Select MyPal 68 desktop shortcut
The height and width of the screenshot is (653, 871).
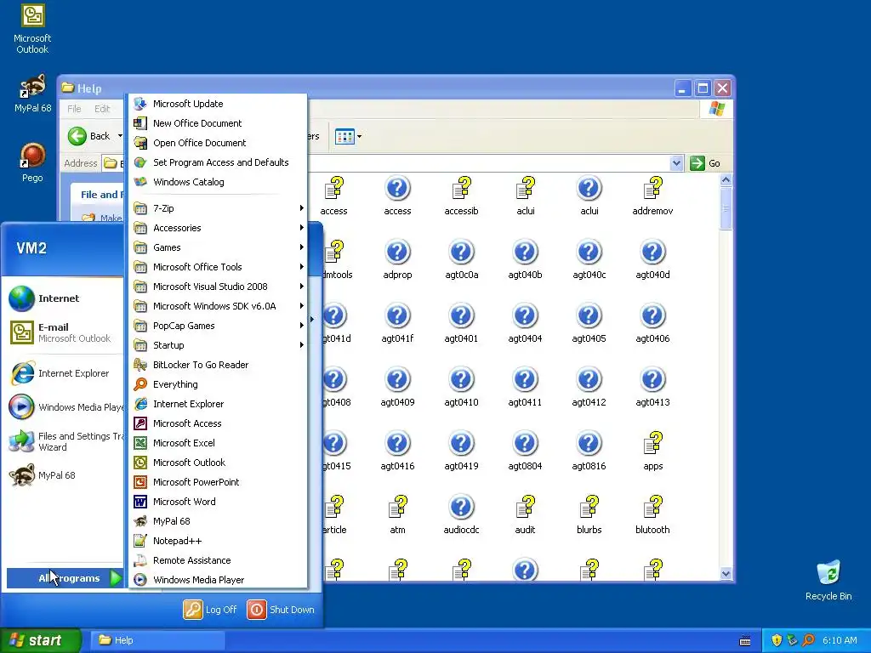[32, 94]
